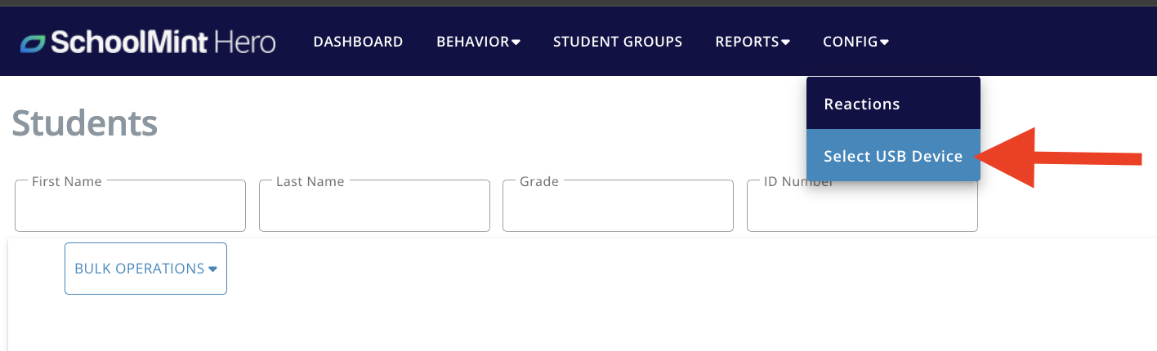Choose Reactions from the CONFIG menu
The height and width of the screenshot is (351, 1157).
click(893, 104)
